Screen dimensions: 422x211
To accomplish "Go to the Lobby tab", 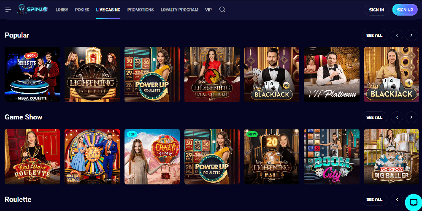I will tap(62, 10).
